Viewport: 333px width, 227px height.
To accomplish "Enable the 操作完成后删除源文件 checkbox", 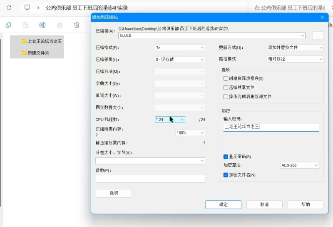I will coord(226,97).
